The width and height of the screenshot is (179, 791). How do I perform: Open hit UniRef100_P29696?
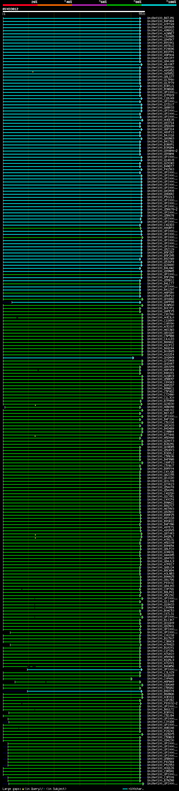[161, 49]
